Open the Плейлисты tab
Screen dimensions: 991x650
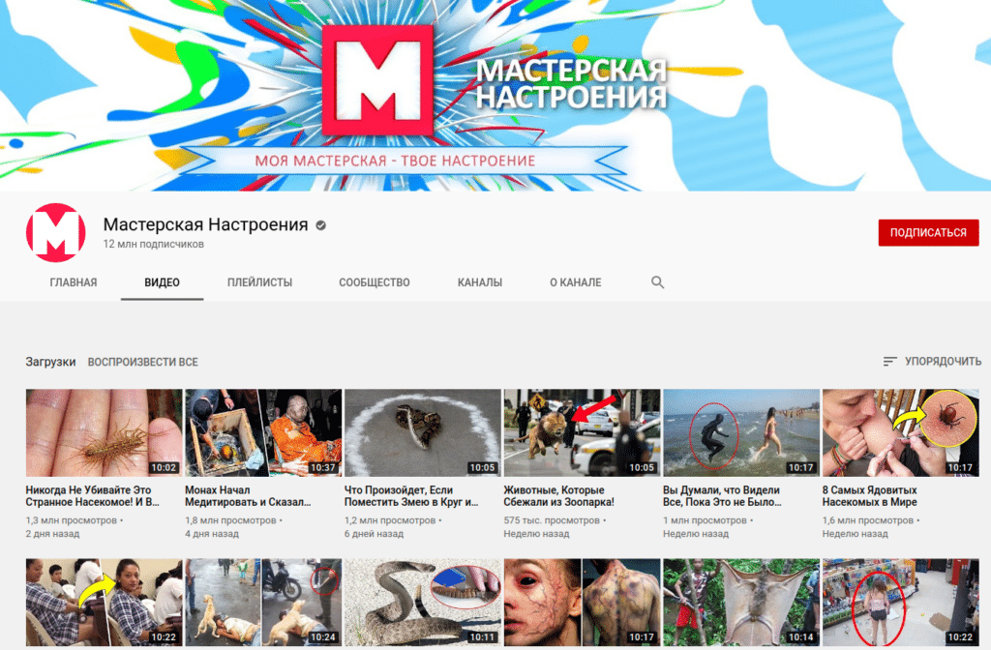click(259, 282)
